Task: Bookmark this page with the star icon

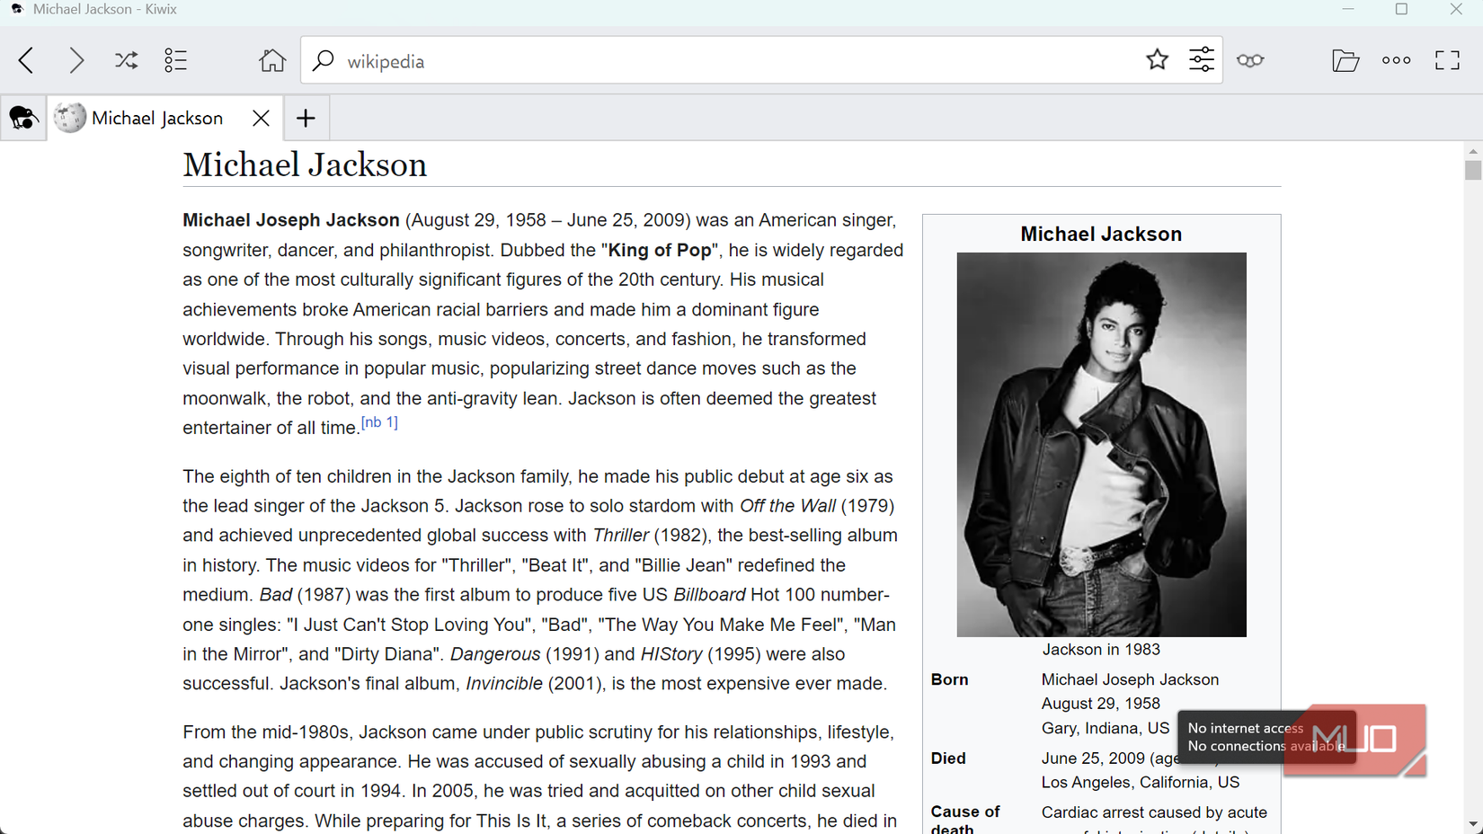Action: pos(1157,60)
